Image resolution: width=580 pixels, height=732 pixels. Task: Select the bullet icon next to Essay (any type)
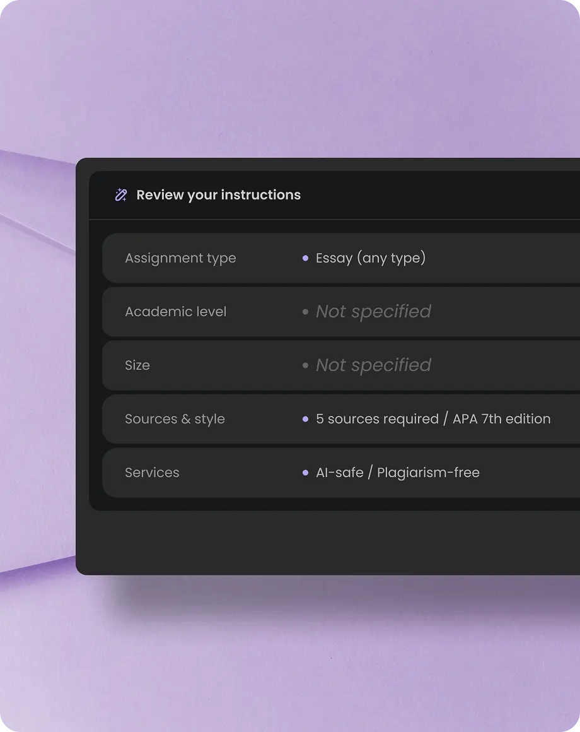point(305,257)
